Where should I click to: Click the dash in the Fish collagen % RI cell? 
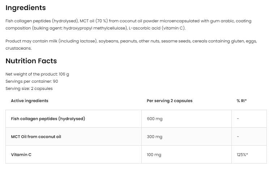(238, 119)
